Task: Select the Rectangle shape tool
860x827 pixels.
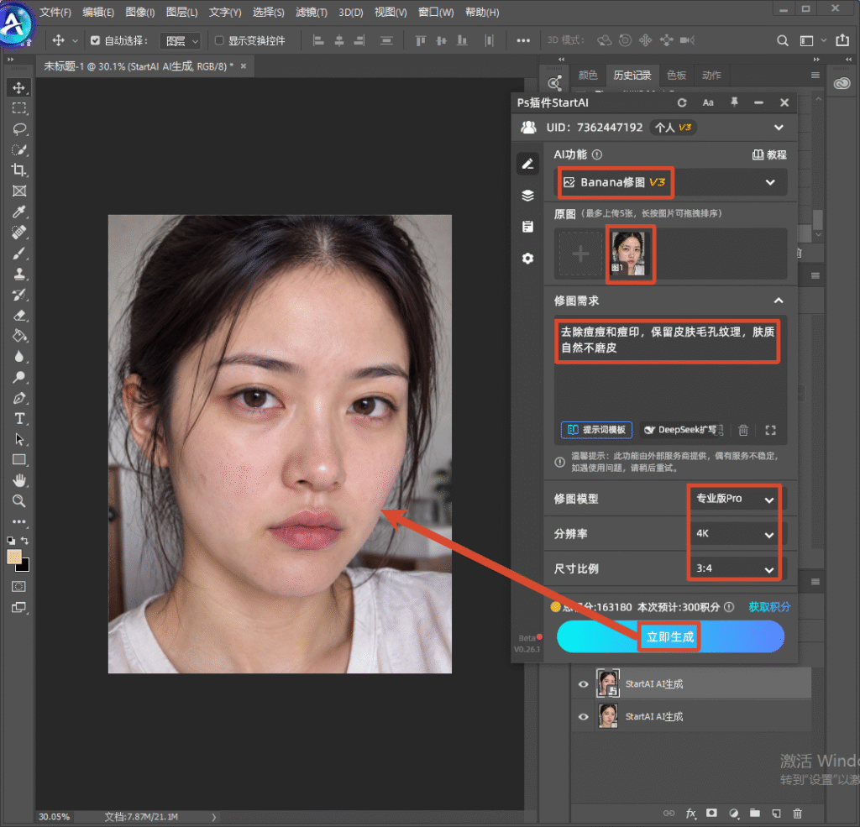Action: [x=19, y=459]
